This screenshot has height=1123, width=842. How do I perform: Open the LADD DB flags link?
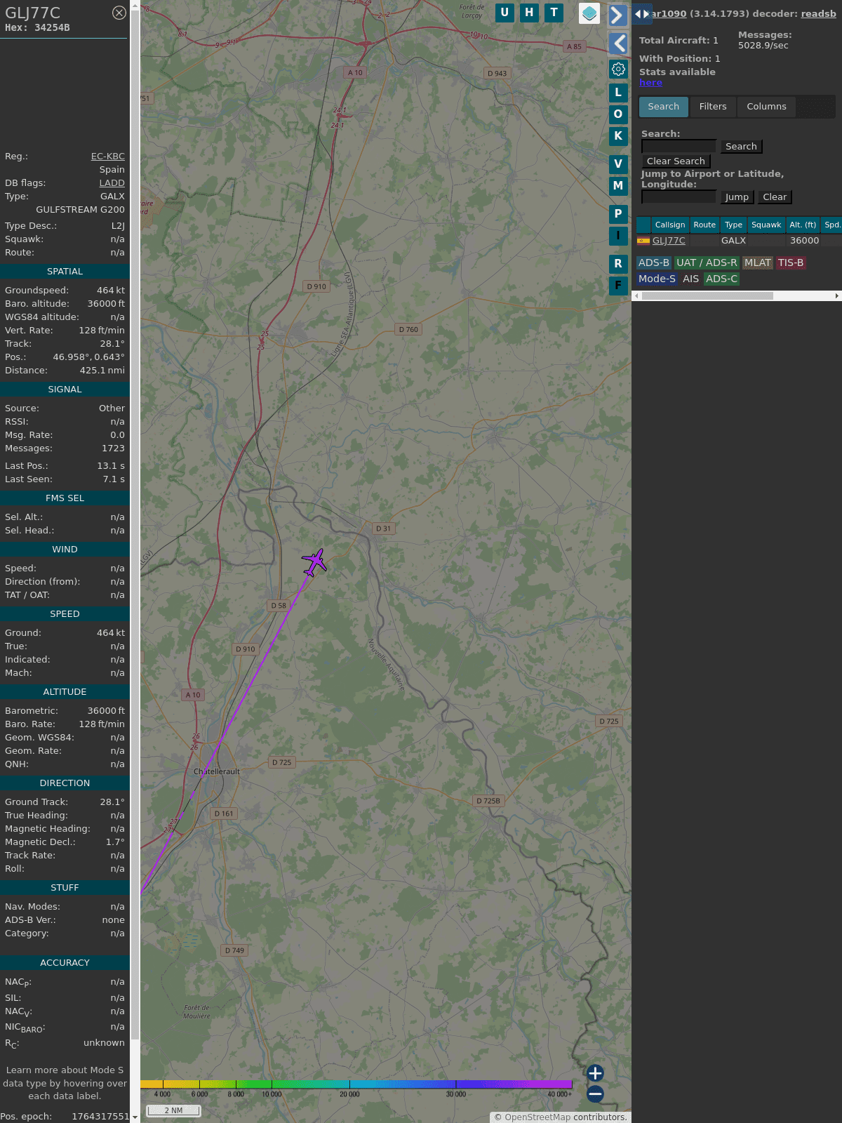tap(112, 183)
